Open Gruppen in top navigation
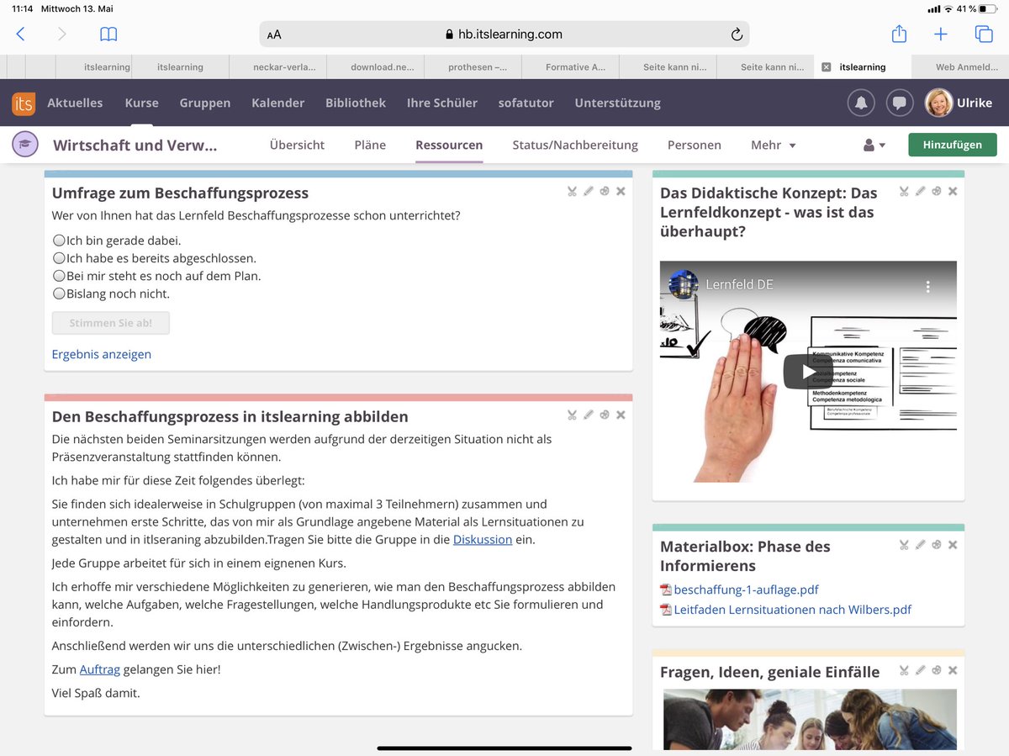 [x=204, y=103]
